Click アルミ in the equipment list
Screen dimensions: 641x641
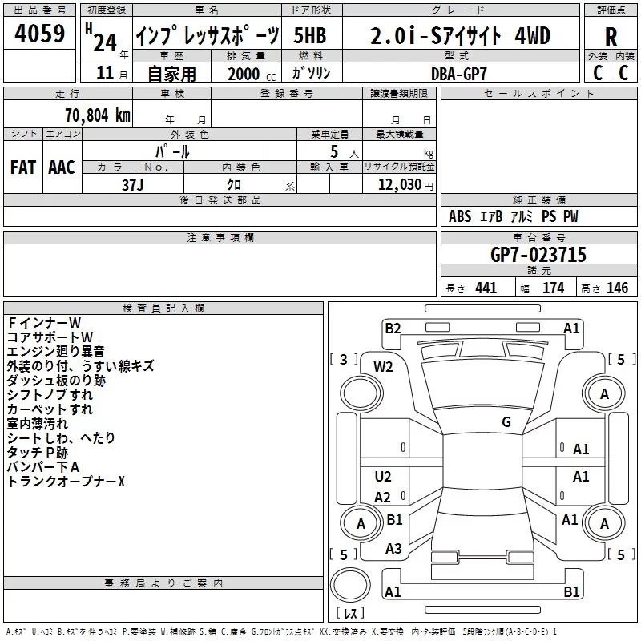click(x=522, y=216)
